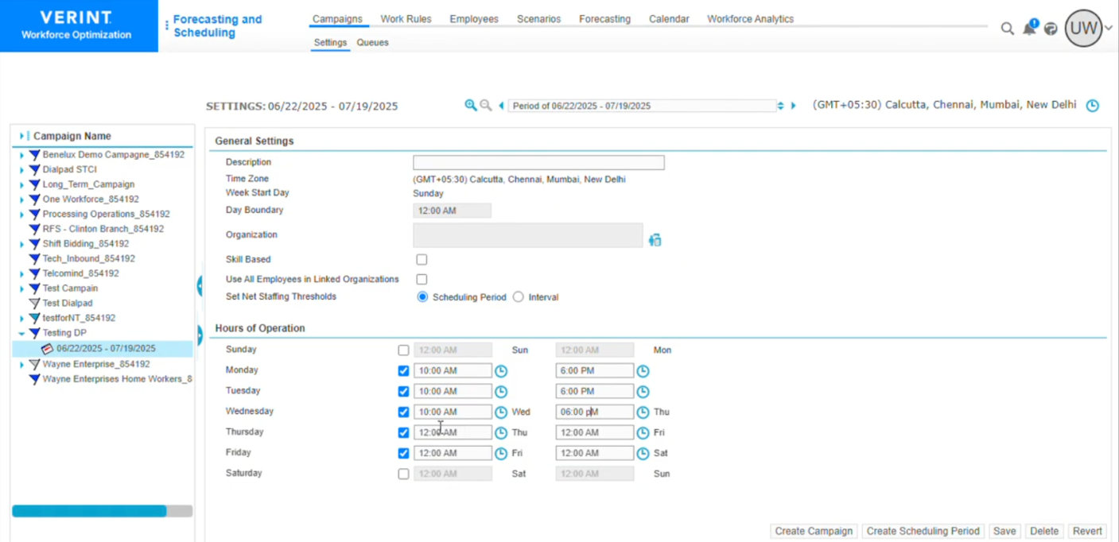Viewport: 1119px width, 542px height.
Task: Click the zoom out magnifier icon
Action: point(485,105)
